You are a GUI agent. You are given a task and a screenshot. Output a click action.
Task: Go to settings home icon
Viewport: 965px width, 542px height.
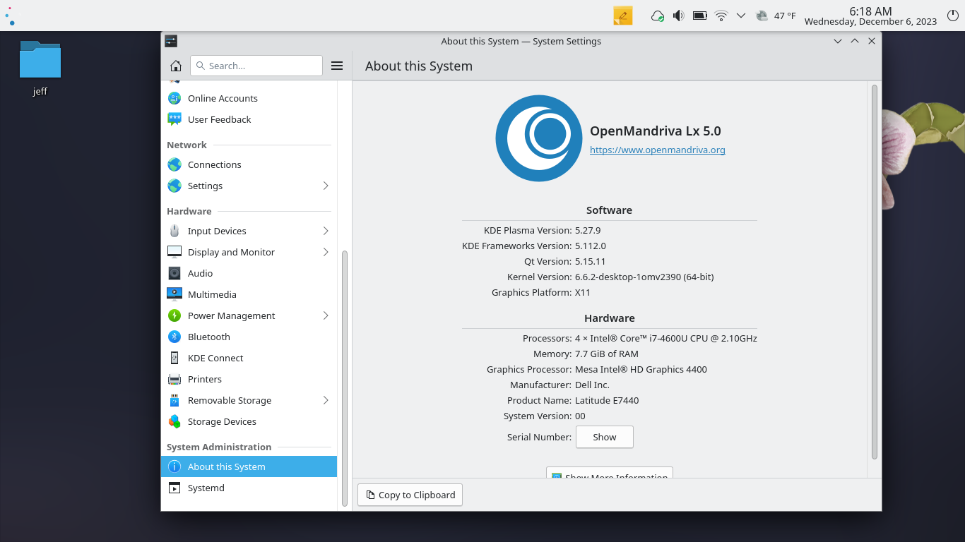[x=176, y=66]
